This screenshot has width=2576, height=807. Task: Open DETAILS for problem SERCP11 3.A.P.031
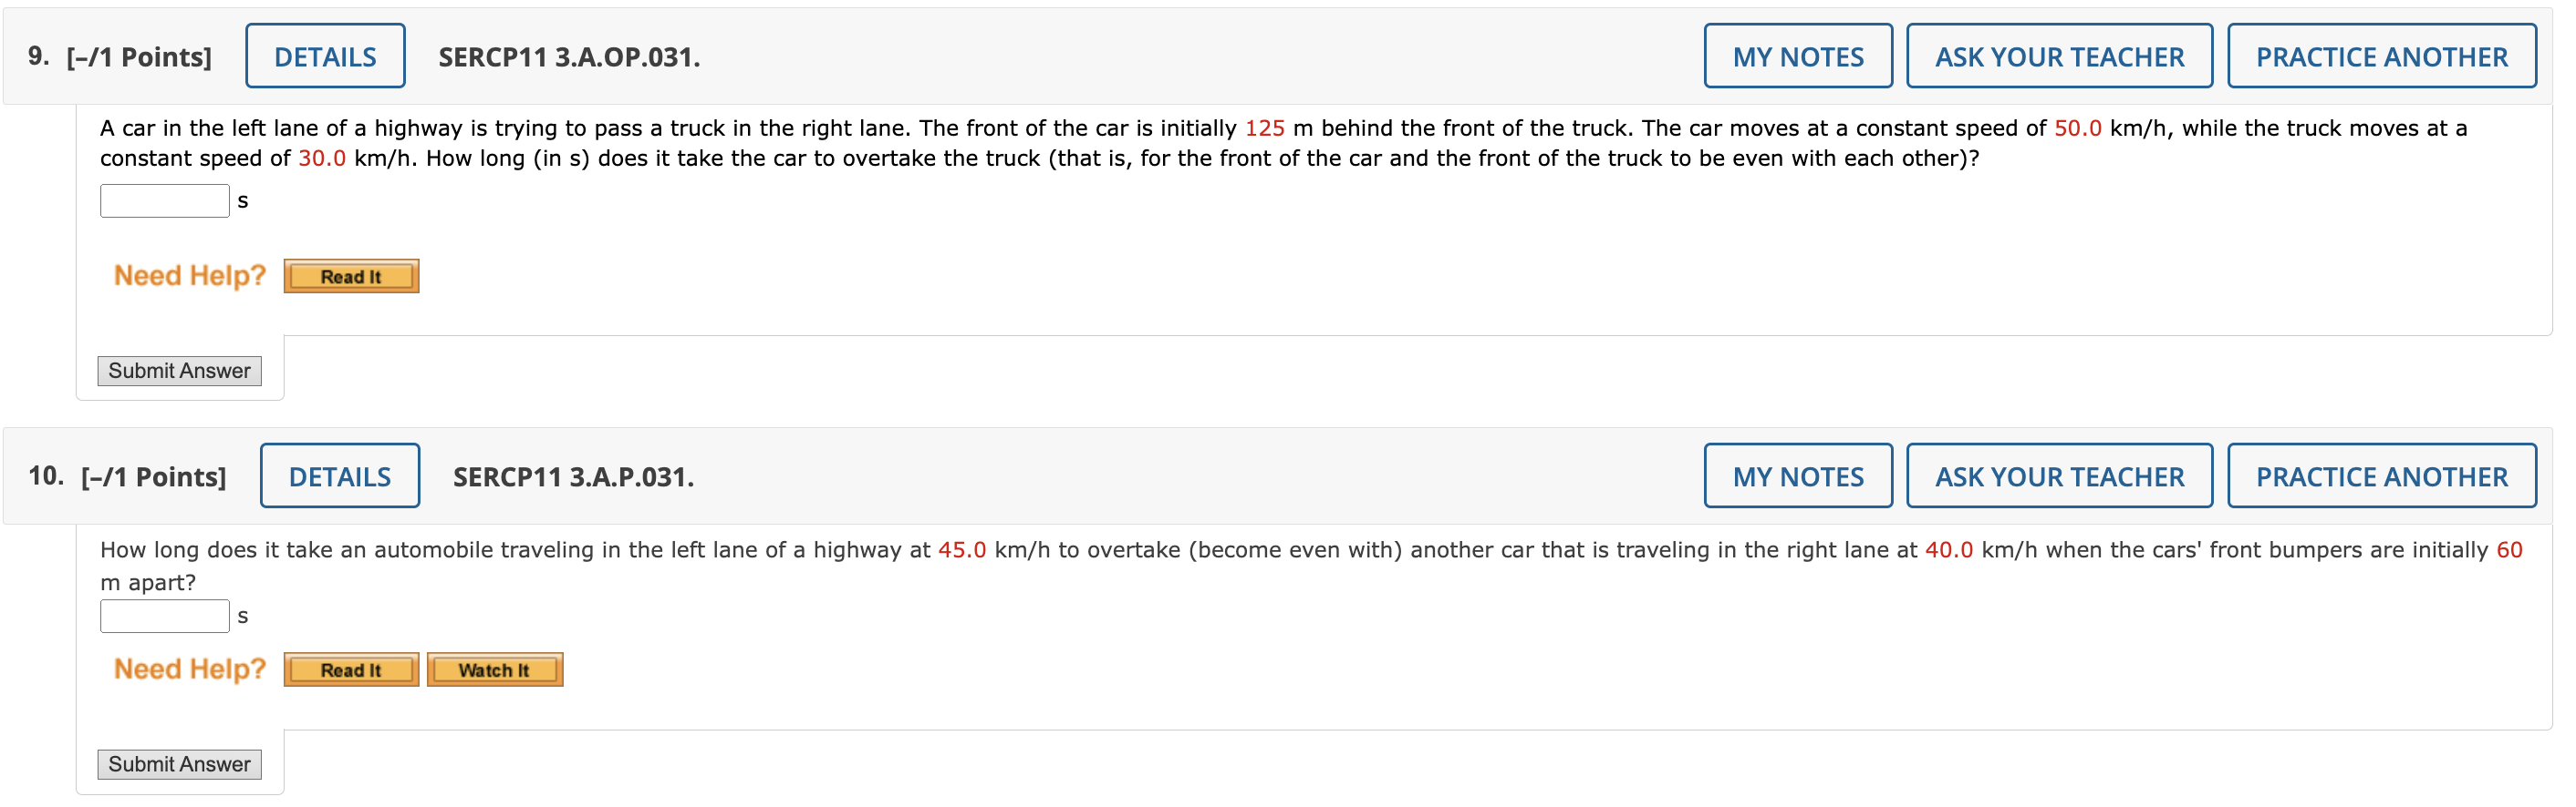point(339,476)
